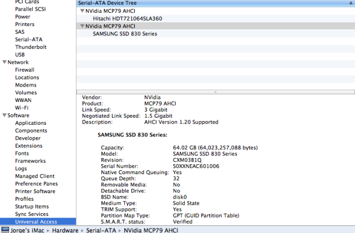Select the highlighted NVidia MCP79 AHCI row
Image resolution: width=355 pixels, height=233 pixels.
216,26
